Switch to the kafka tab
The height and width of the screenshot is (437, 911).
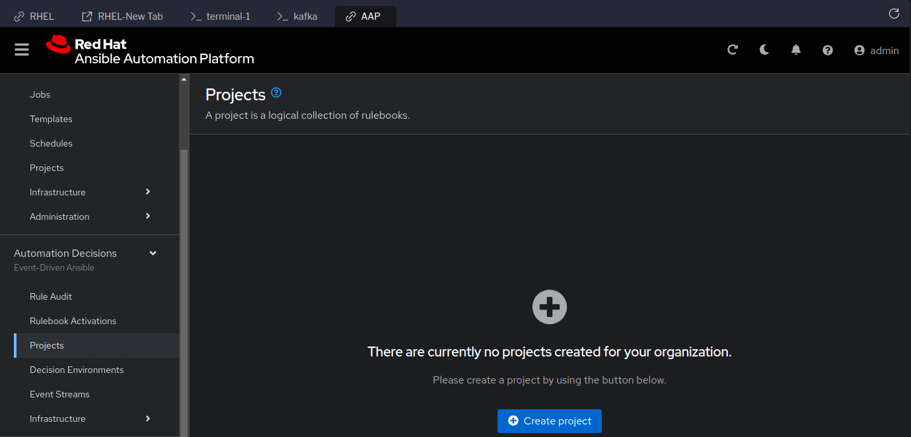coord(297,17)
